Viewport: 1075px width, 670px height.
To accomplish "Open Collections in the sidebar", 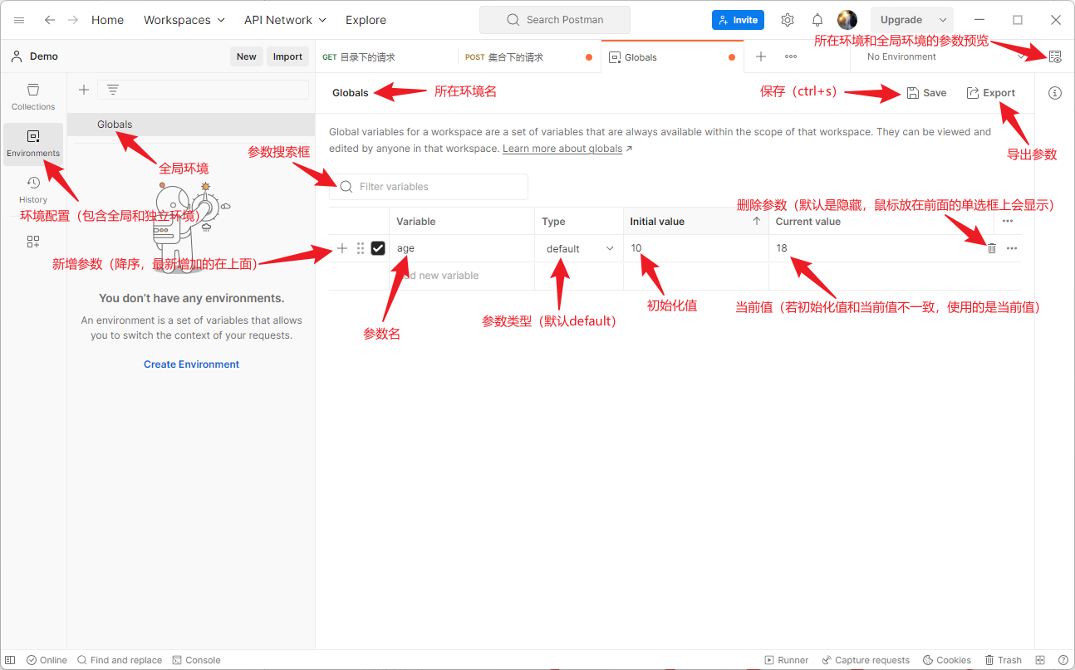I will click(33, 96).
